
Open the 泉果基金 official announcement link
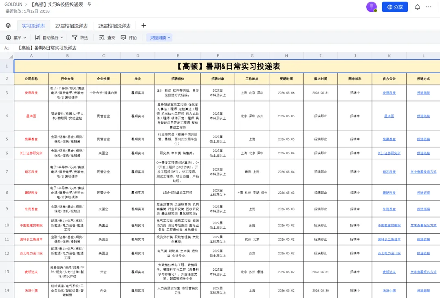(x=389, y=139)
